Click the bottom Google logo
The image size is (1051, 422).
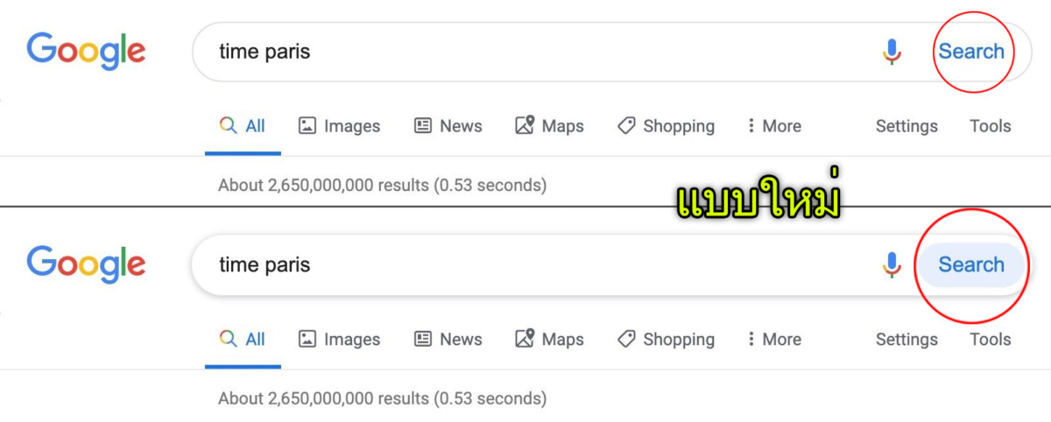pos(86,264)
